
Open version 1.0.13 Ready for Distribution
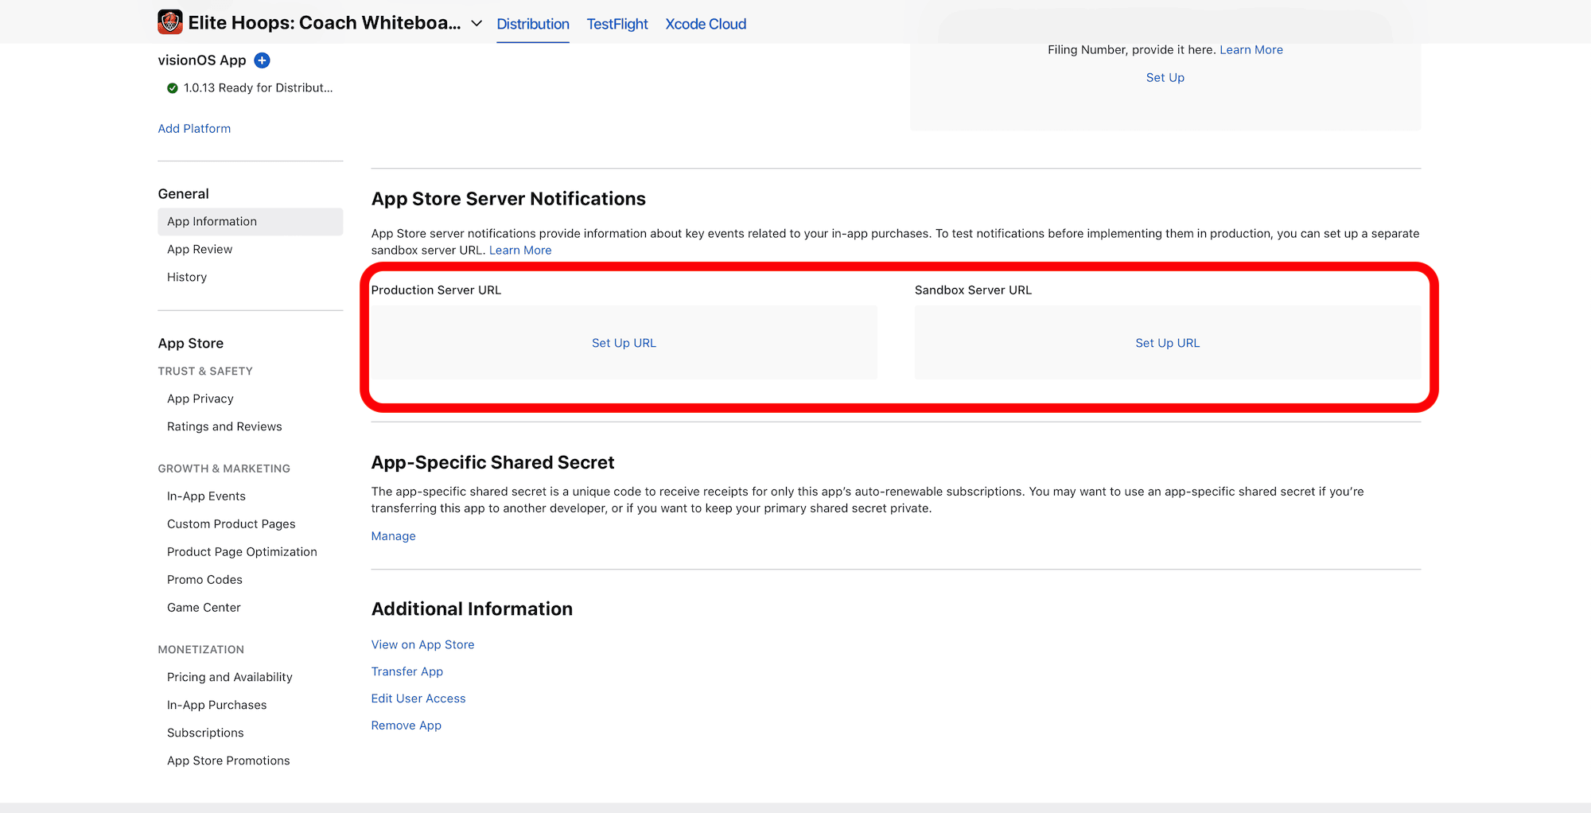(x=258, y=88)
